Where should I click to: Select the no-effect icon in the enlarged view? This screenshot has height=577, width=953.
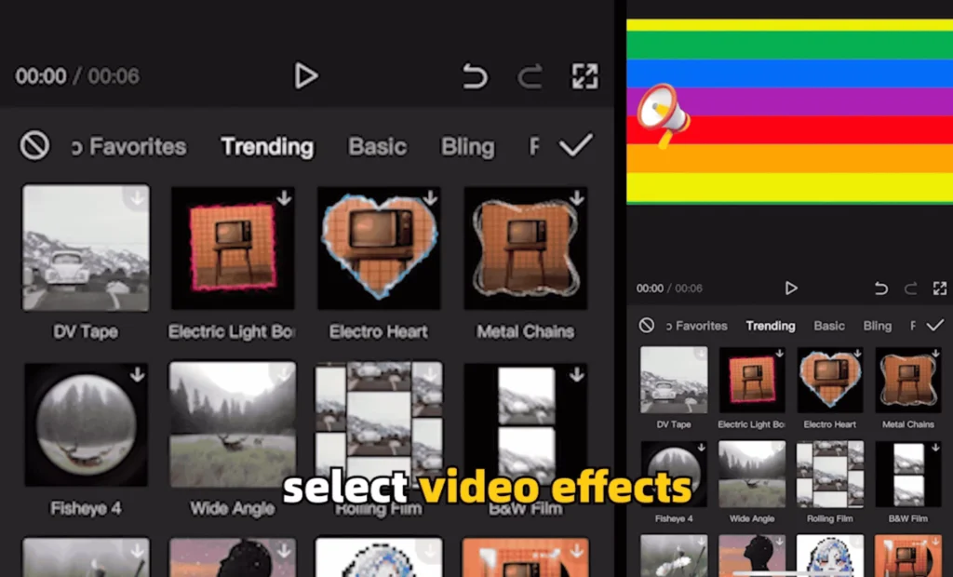coord(34,146)
